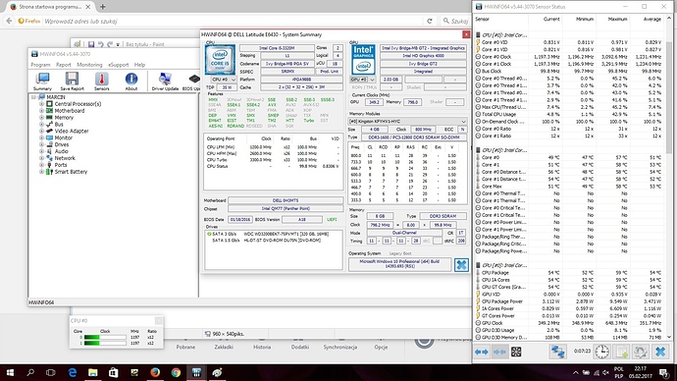The width and height of the screenshot is (677, 381).
Task: Open Windows Store from the taskbar
Action: click(x=114, y=372)
